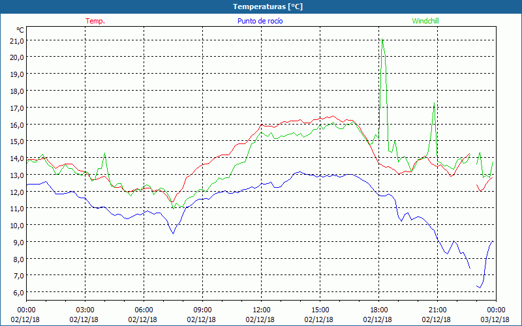The width and height of the screenshot is (522, 326).
Task: Click the 10,0 y-axis value
Action: pos(17,225)
